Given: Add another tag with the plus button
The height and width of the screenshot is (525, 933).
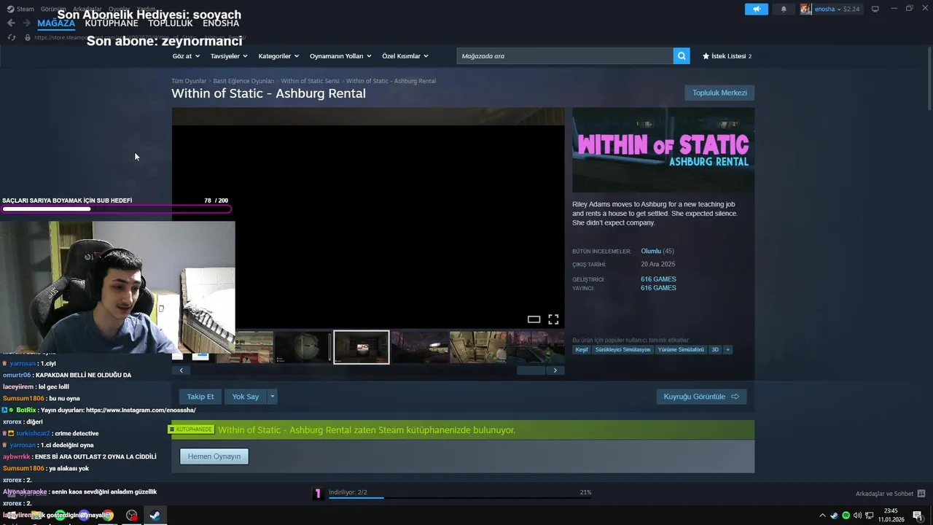Looking at the screenshot, I should pyautogui.click(x=727, y=350).
